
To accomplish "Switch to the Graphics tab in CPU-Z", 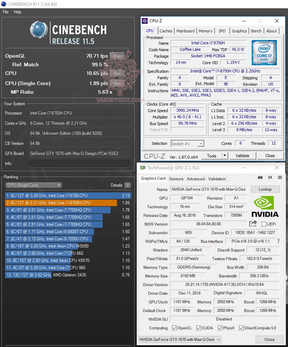I will (x=239, y=31).
